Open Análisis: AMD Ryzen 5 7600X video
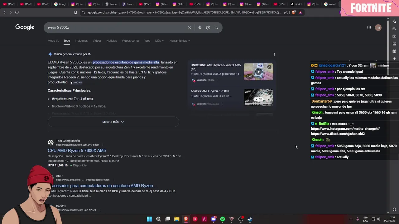This screenshot has width=399, height=224. [x=210, y=91]
